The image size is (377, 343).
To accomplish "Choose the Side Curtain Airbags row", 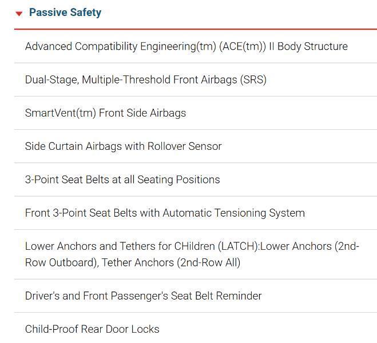I will point(123,146).
